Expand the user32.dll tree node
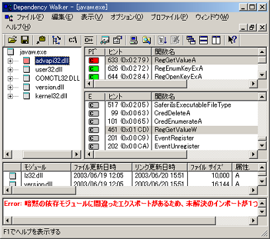Screen dimensions: 270x239 point(10,70)
